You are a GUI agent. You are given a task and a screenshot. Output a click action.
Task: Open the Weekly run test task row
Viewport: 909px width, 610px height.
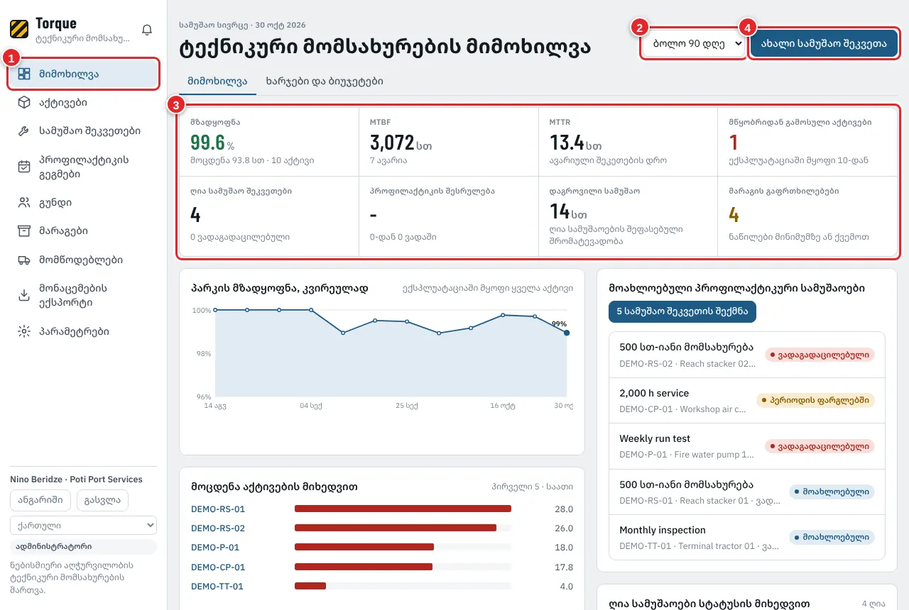pyautogui.click(x=747, y=446)
